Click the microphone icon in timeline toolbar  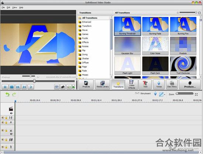pos(155,94)
